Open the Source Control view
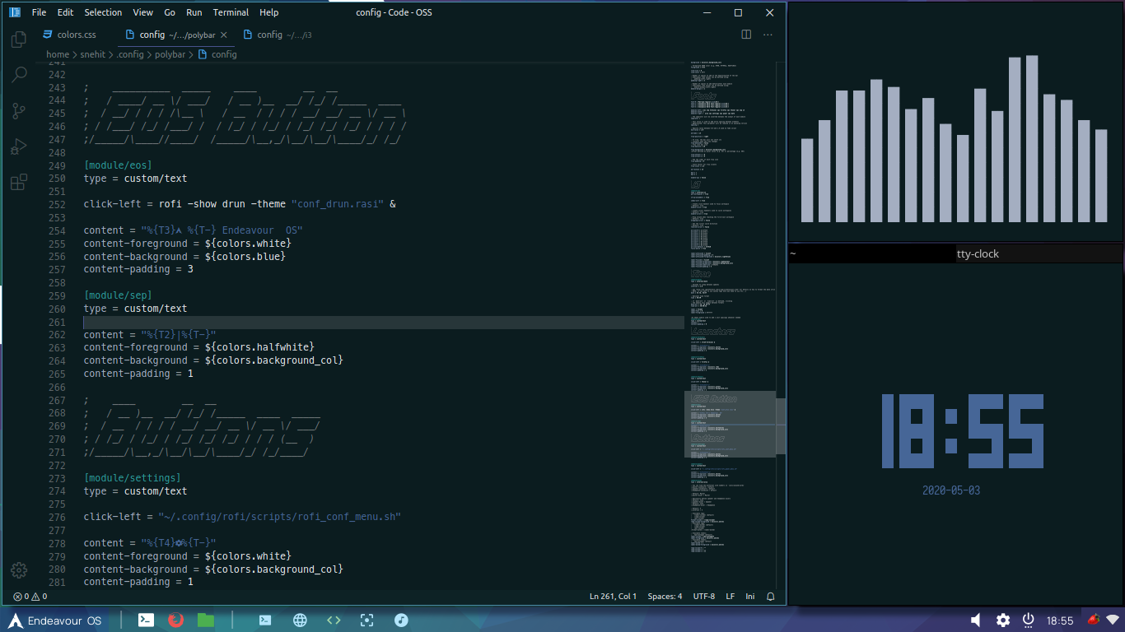This screenshot has height=632, width=1125. coord(19,111)
